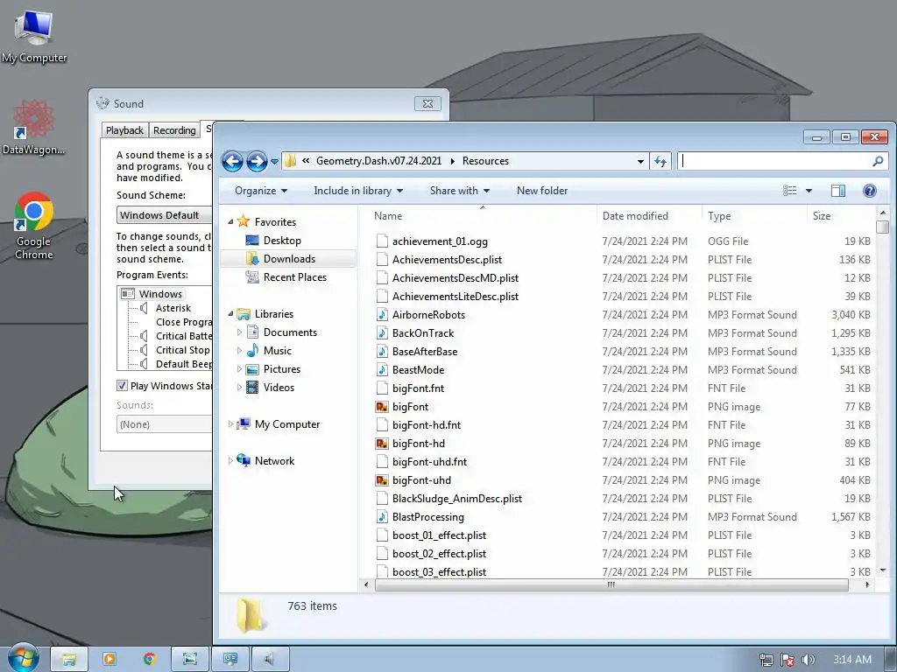Viewport: 897px width, 672px height.
Task: Open the address bar history dropdown arrow
Action: click(x=640, y=162)
